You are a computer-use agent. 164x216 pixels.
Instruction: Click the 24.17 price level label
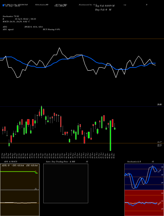tap(159, 142)
